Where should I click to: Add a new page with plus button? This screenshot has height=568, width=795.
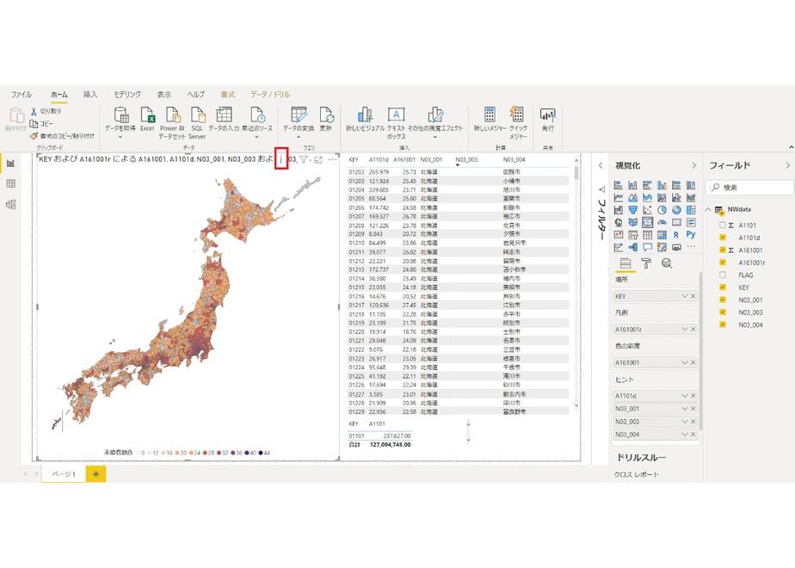click(x=96, y=474)
